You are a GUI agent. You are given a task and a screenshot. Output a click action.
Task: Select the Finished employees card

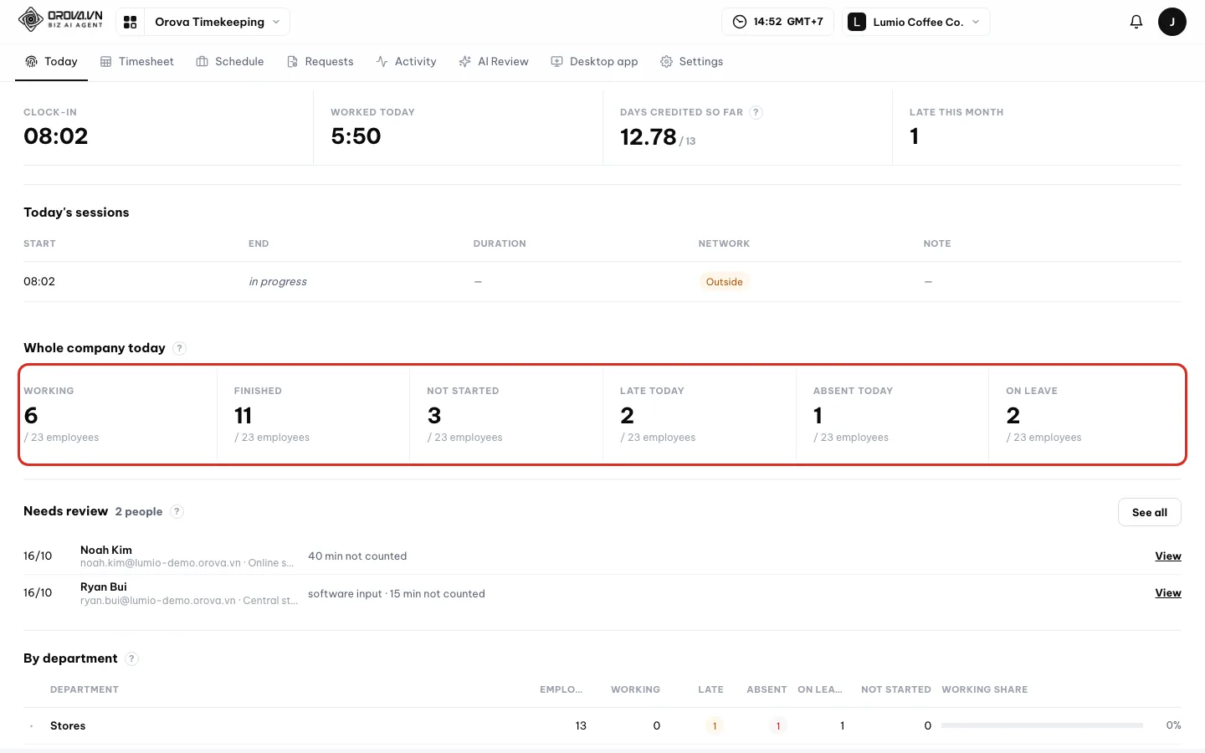point(313,414)
